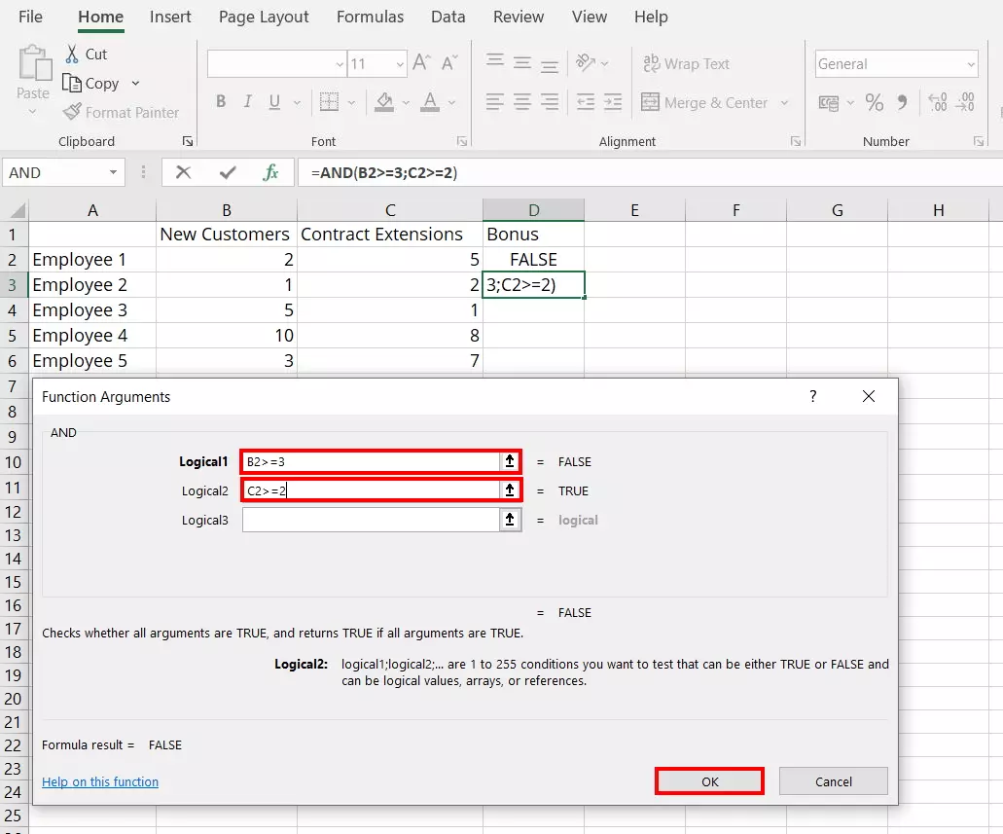Collapse dialog via Logical1 range selector arrow

(510, 461)
